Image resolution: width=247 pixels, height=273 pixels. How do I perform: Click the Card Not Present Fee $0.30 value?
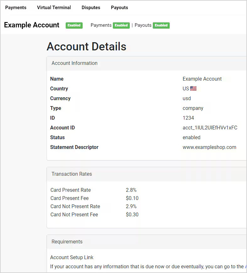point(132,215)
